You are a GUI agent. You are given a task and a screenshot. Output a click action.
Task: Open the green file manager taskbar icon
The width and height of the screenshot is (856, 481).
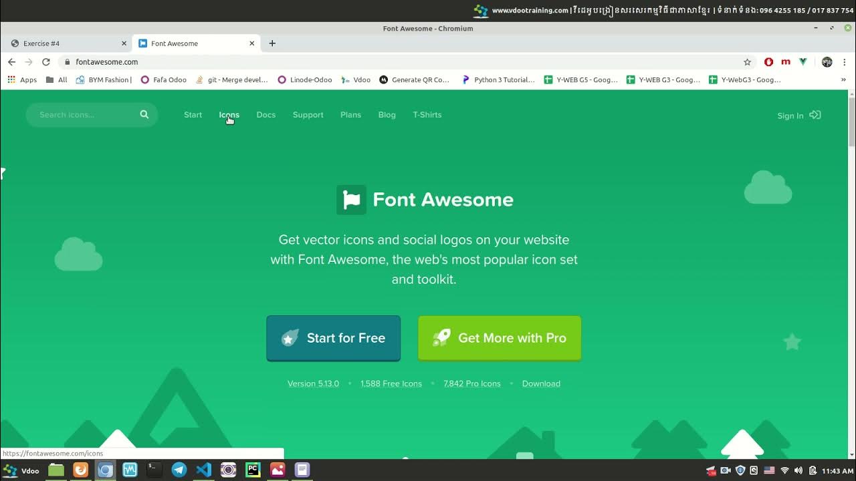pos(56,470)
